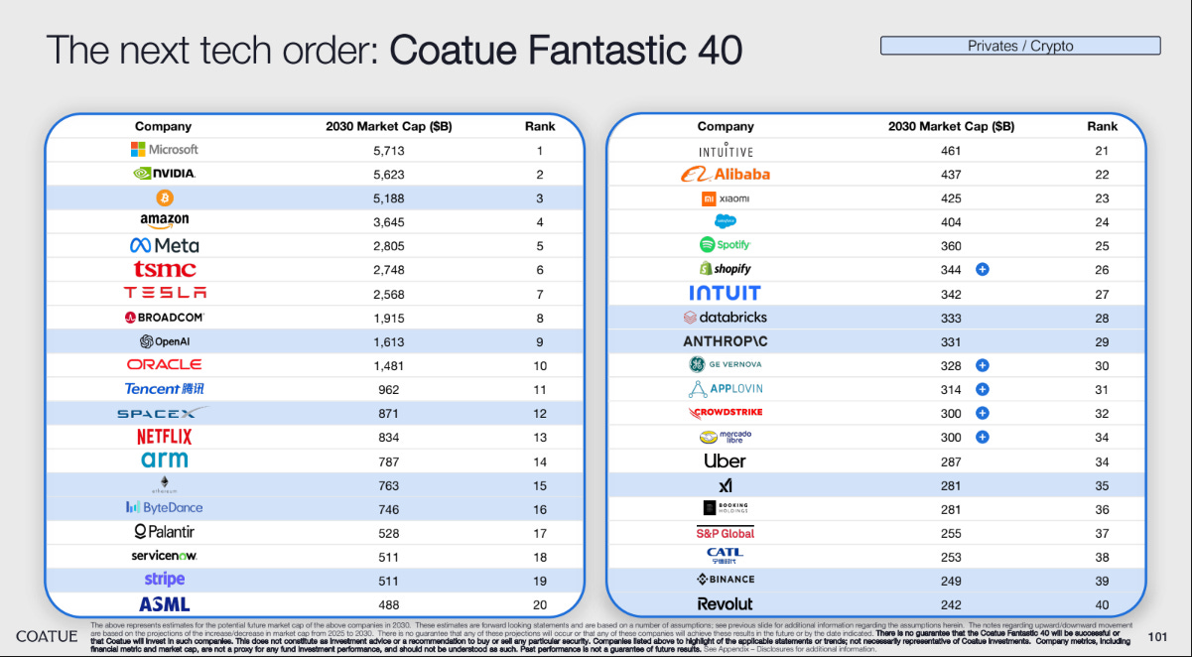The height and width of the screenshot is (657, 1192).
Task: Click the Booking Holdings logo
Action: pos(725,508)
